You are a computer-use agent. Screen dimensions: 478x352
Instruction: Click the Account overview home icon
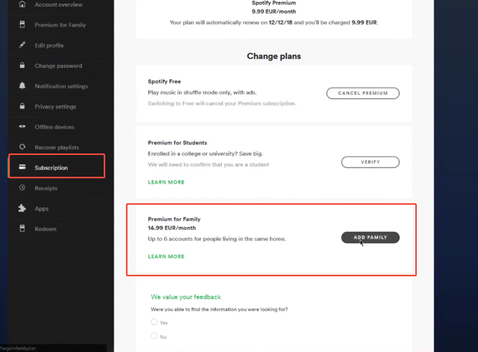(x=22, y=4)
